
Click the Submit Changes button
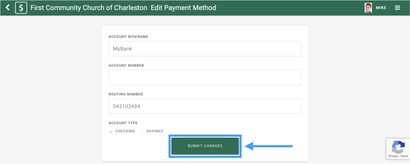click(x=205, y=146)
